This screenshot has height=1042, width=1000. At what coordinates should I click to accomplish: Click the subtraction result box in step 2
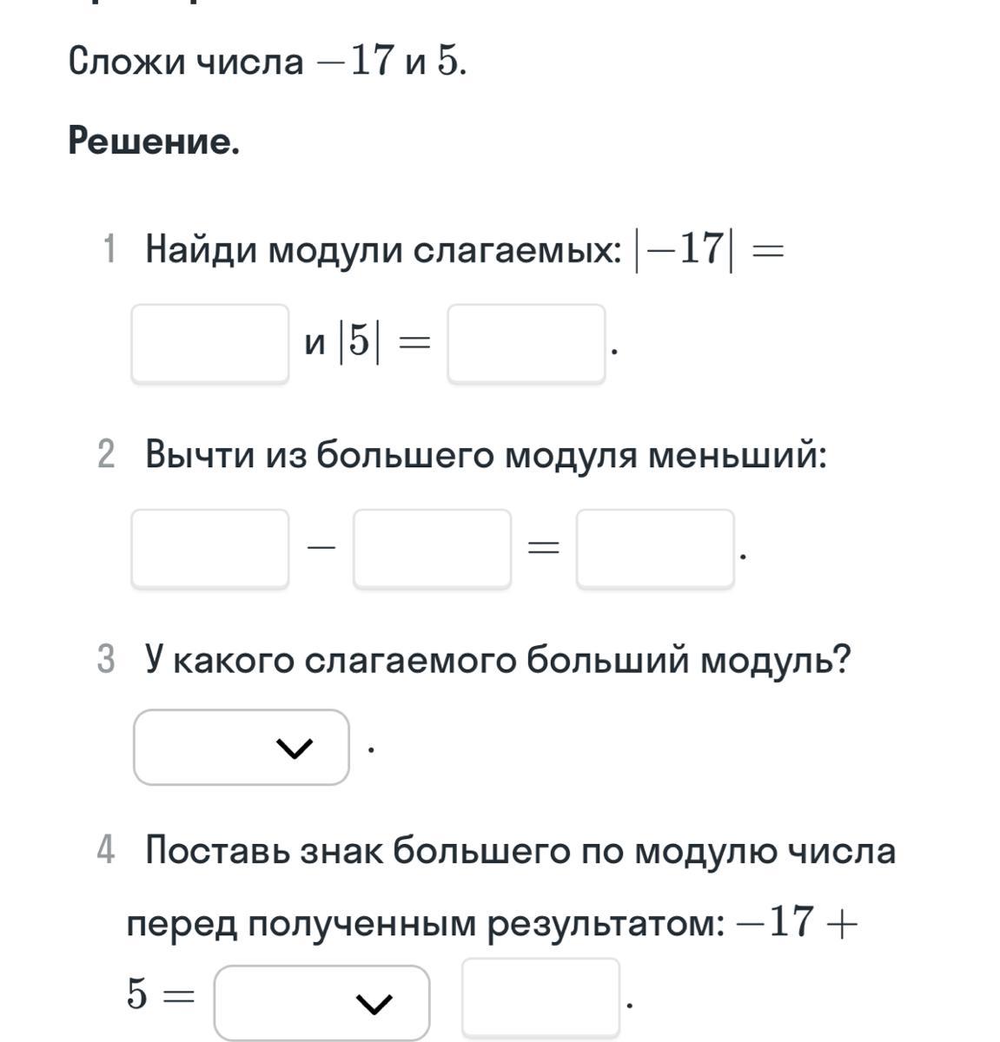[655, 548]
